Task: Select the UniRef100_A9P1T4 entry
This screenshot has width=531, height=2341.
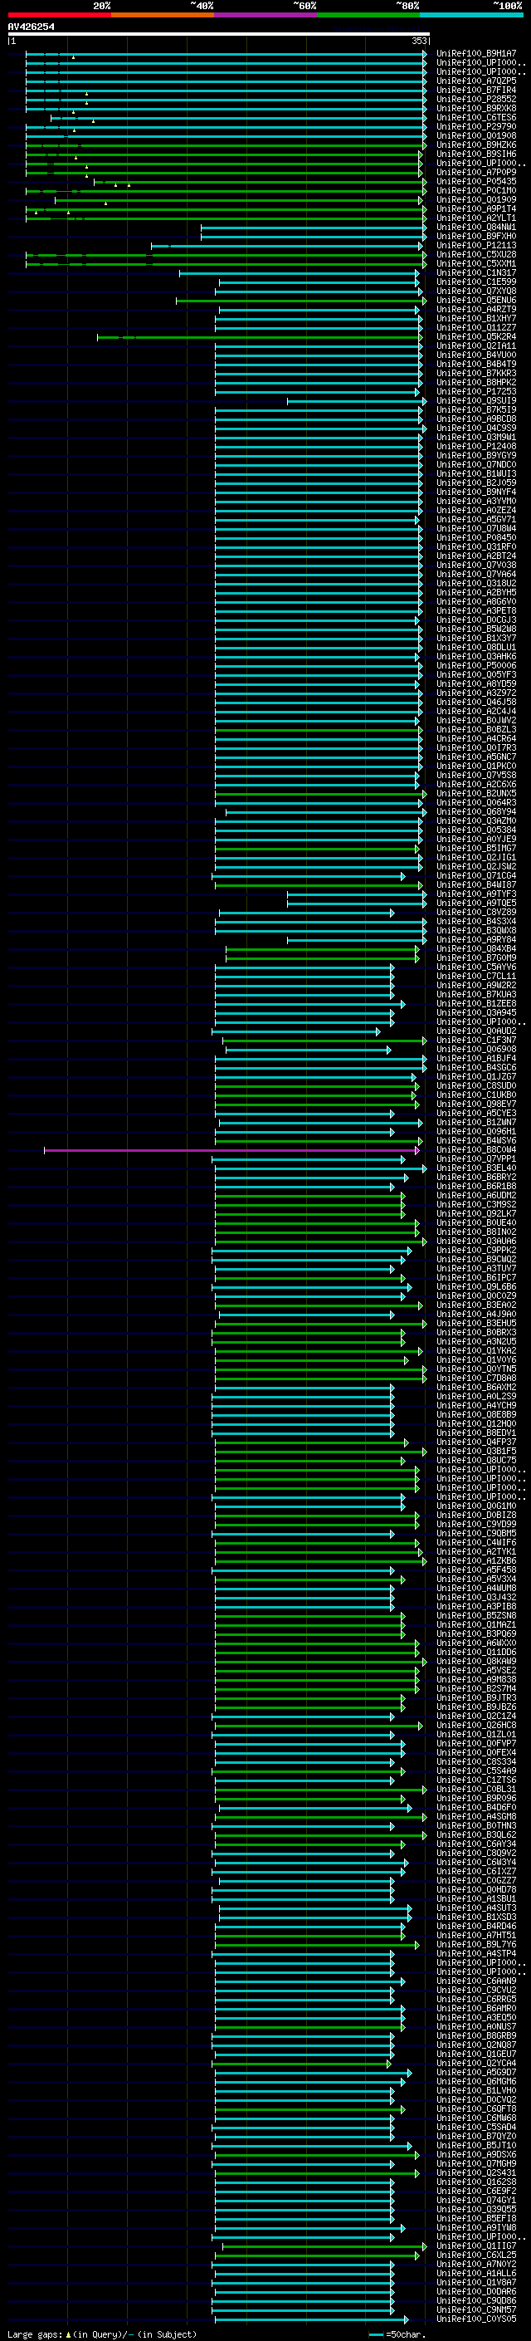Action: tap(476, 209)
